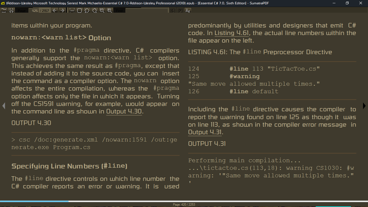Click the page number entry box
Image resolution: width=368 pixels, height=207 pixels.
(x=35, y=10)
